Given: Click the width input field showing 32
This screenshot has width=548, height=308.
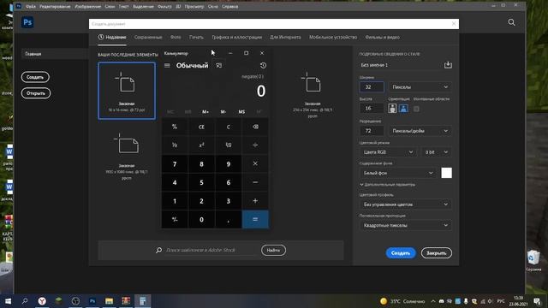Looking at the screenshot, I should (372, 87).
